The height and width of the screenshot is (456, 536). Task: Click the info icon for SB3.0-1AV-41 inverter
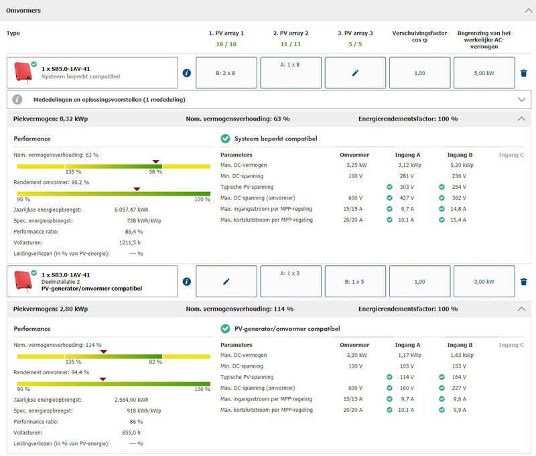click(186, 282)
